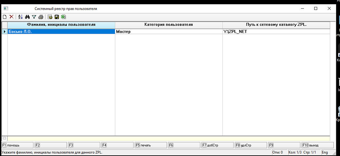
Task: Add a row with F7 добСтр
Action: click(x=217, y=145)
